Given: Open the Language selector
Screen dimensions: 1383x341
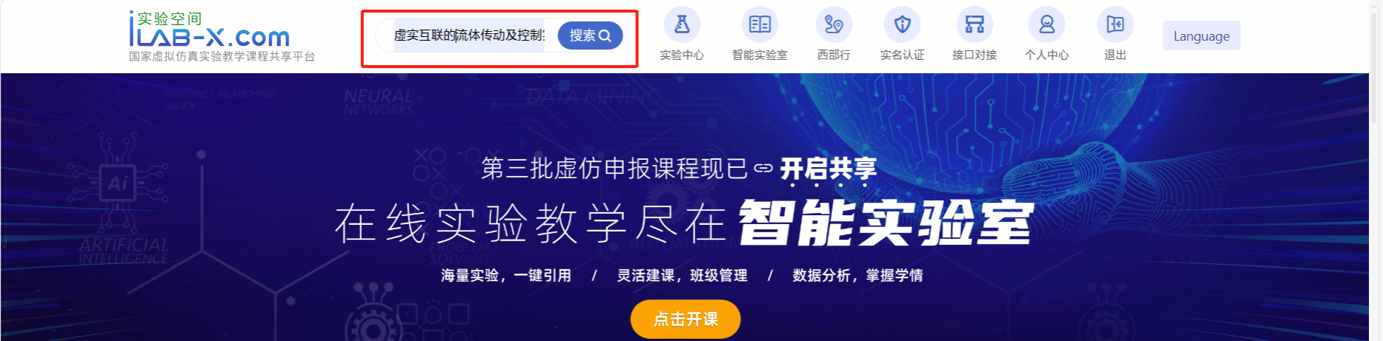Looking at the screenshot, I should pyautogui.click(x=1201, y=36).
